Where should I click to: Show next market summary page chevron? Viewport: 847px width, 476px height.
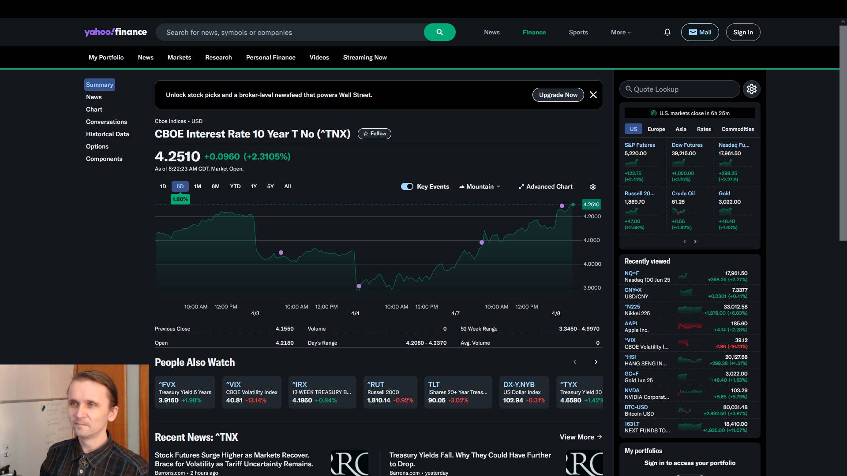695,242
